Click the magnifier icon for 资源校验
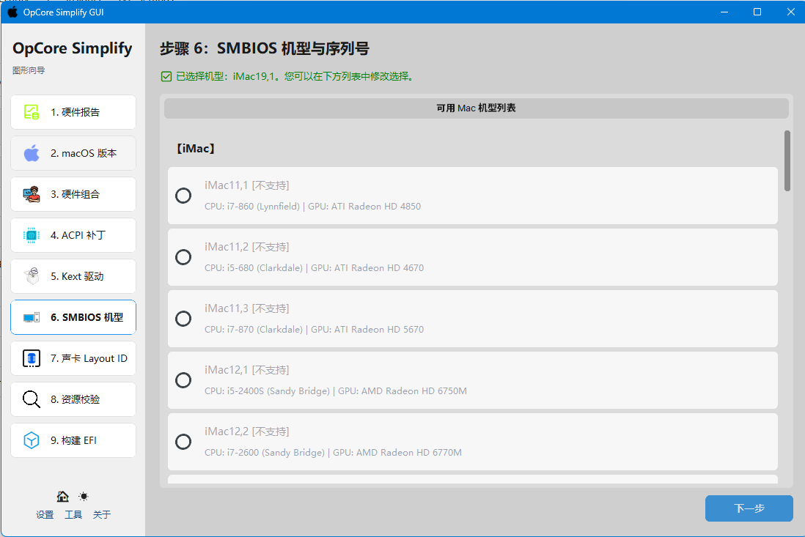 coord(32,399)
